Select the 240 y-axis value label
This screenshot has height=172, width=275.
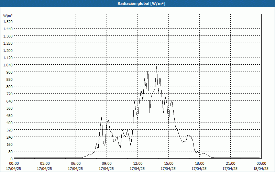(x=10, y=137)
